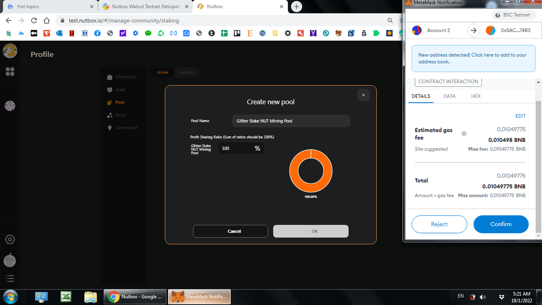Click Cancel in the Create new pool dialog

230,231
